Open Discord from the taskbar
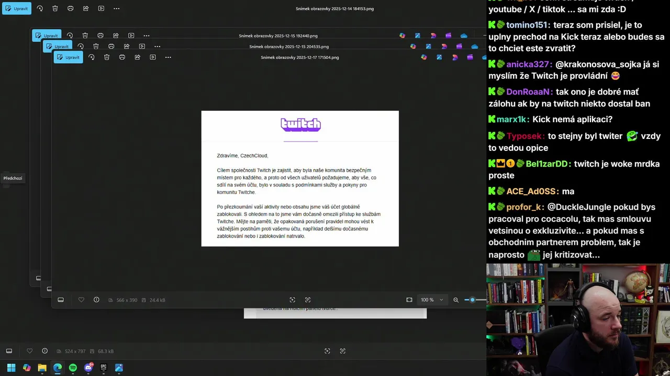This screenshot has width=670, height=376. (88, 368)
